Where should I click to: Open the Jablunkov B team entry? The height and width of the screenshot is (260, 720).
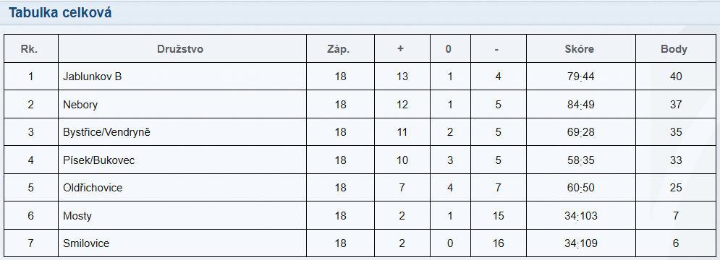tap(93, 77)
